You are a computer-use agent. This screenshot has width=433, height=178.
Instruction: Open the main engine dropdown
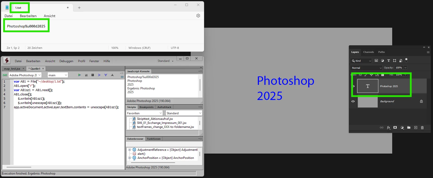point(58,75)
